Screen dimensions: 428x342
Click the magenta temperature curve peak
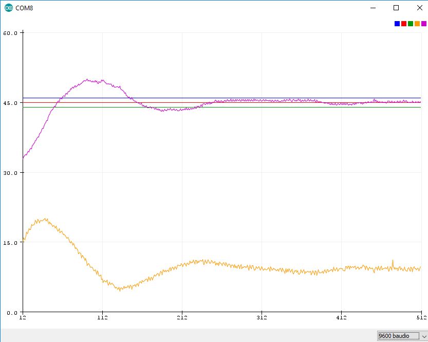(x=86, y=80)
